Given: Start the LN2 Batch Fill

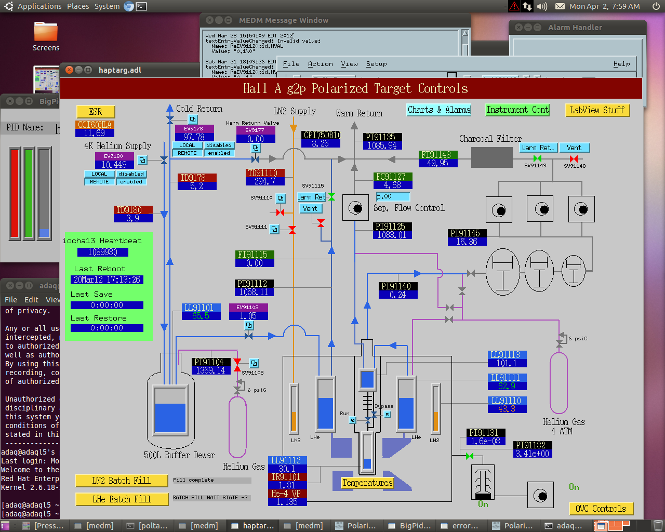Looking at the screenshot, I should [122, 481].
